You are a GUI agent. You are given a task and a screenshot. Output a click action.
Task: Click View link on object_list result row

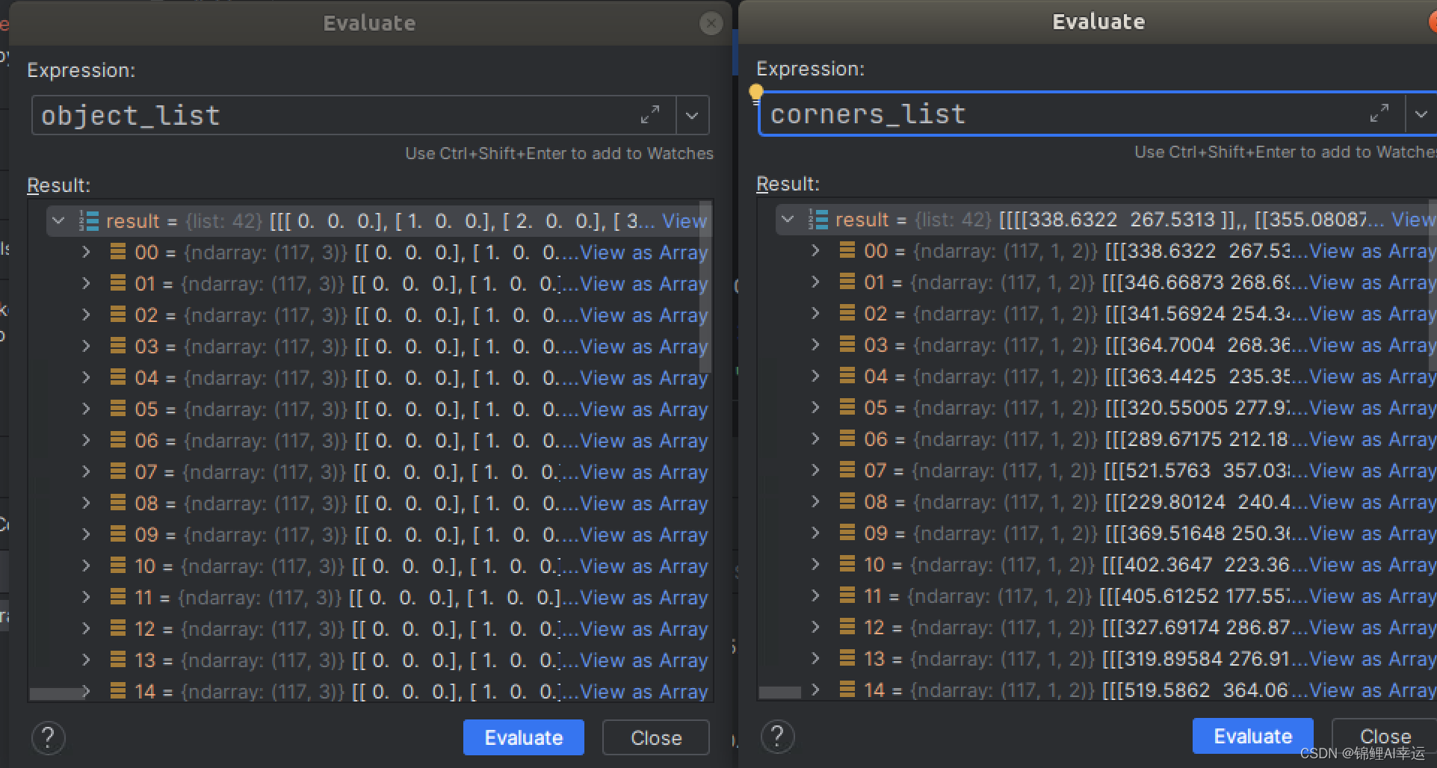click(x=683, y=221)
